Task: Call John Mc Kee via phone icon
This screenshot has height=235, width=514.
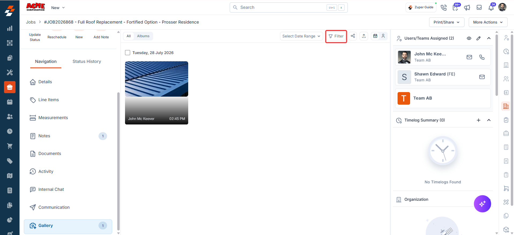Action: 482,57
